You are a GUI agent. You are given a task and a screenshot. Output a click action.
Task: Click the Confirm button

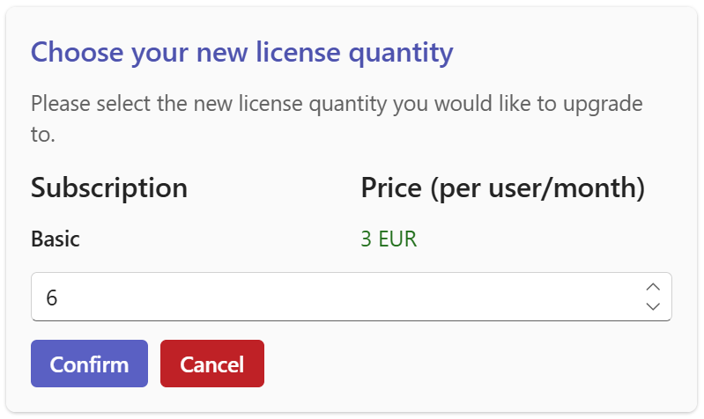[89, 364]
